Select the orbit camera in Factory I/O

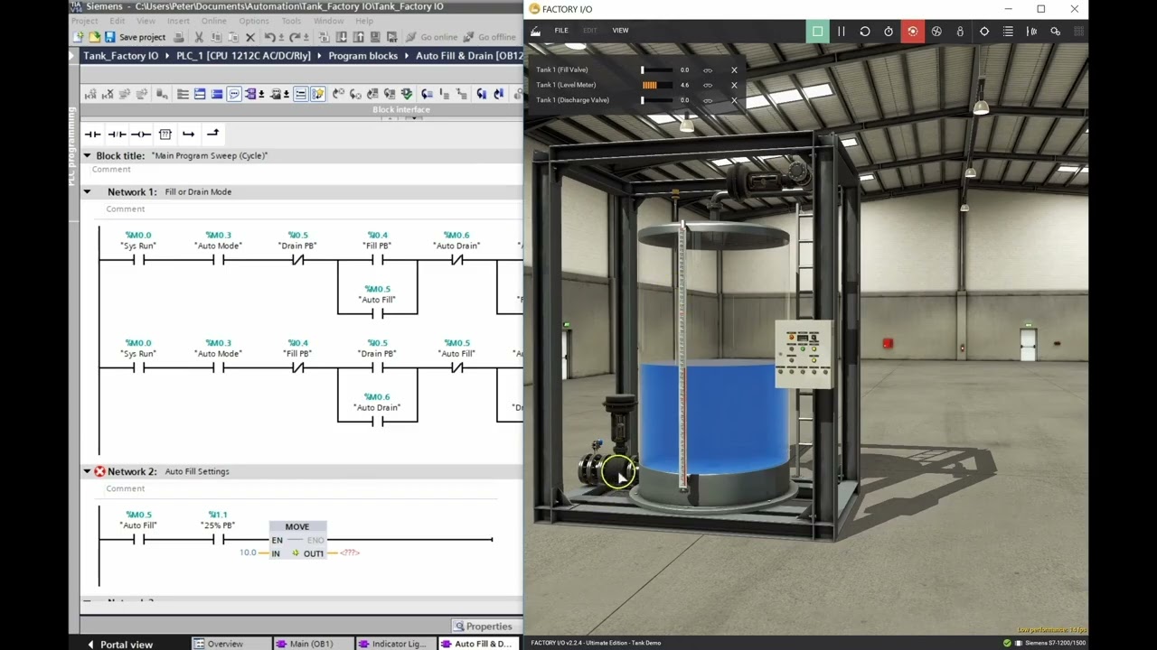coord(912,31)
